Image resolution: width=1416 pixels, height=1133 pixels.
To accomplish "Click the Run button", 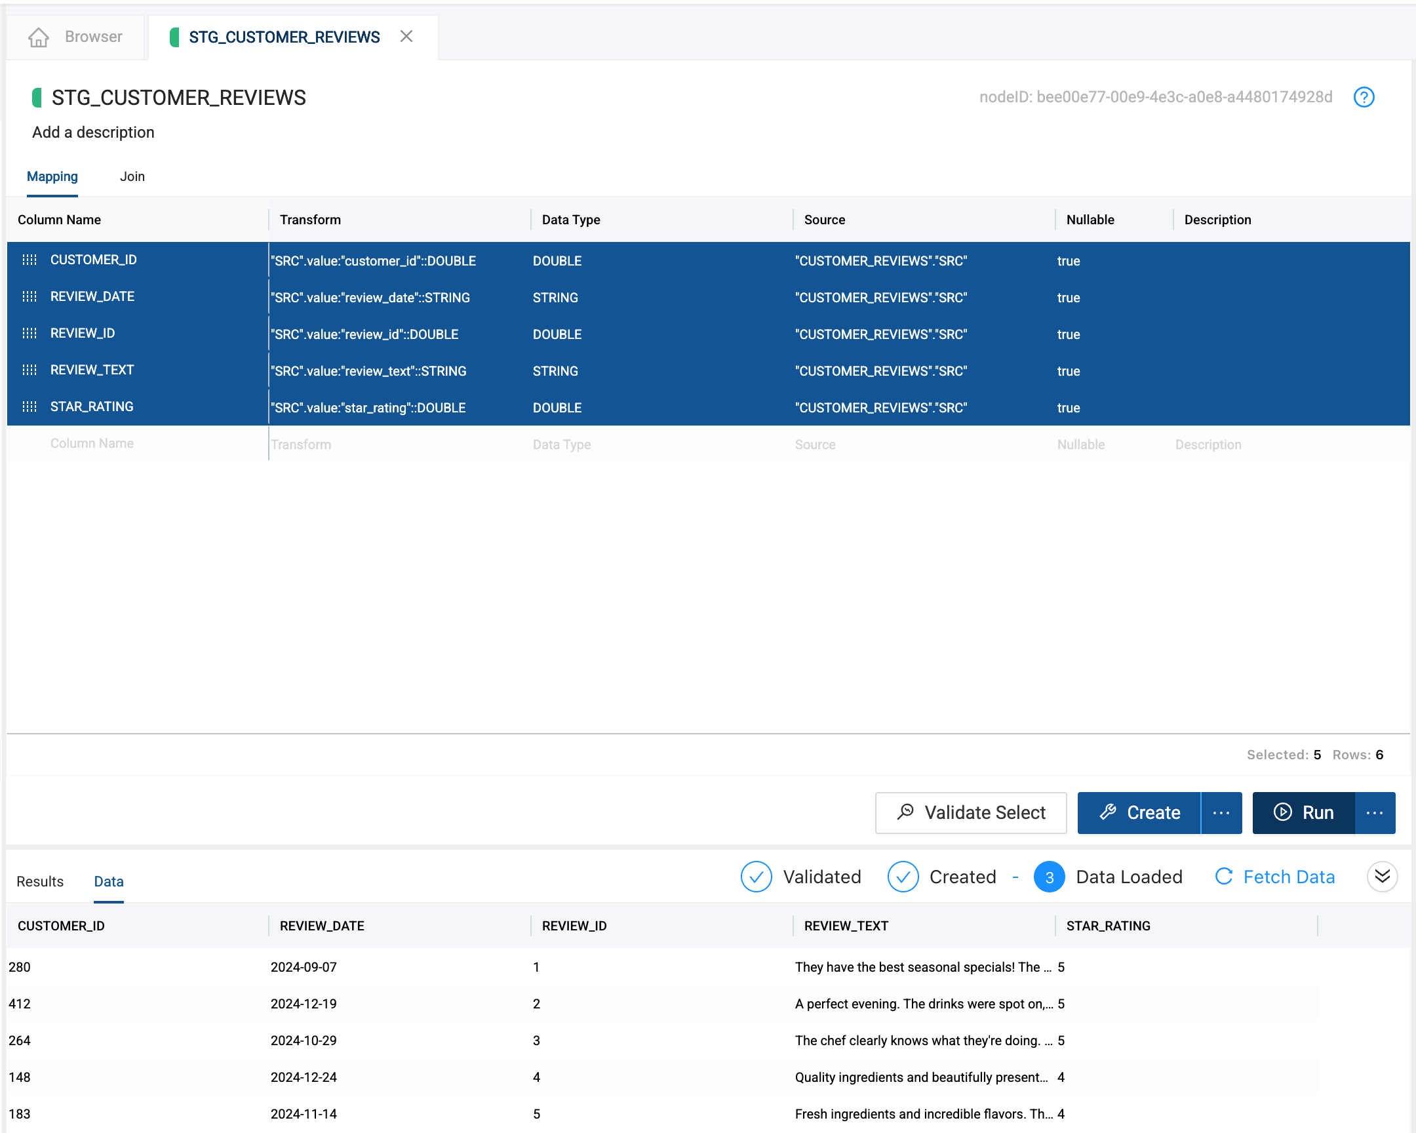I will coord(1303,813).
